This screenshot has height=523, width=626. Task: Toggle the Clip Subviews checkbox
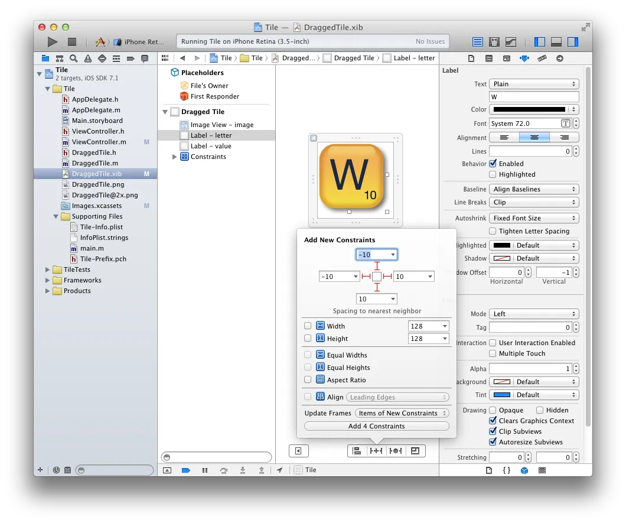[493, 431]
